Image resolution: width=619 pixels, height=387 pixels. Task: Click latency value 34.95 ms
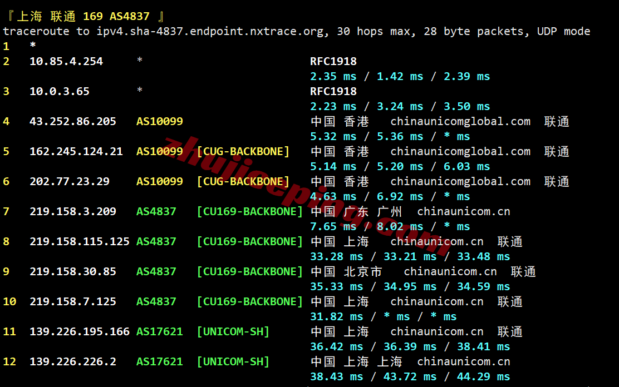410,286
